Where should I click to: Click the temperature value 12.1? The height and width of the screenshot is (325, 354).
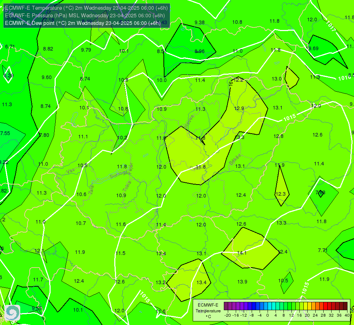coord(39,251)
